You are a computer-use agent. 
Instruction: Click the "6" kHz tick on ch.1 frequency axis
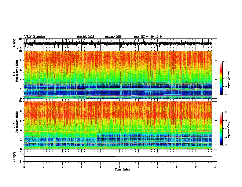(21, 70)
